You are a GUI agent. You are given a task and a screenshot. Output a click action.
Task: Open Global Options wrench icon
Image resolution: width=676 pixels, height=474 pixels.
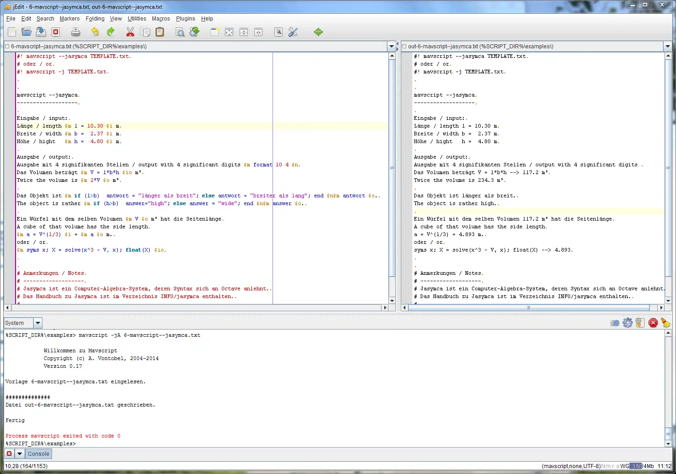pyautogui.click(x=293, y=32)
